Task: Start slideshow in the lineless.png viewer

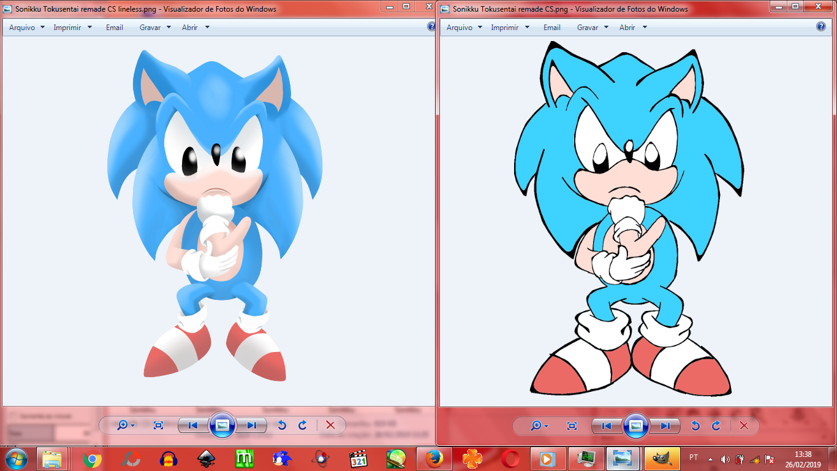Action: tap(222, 425)
